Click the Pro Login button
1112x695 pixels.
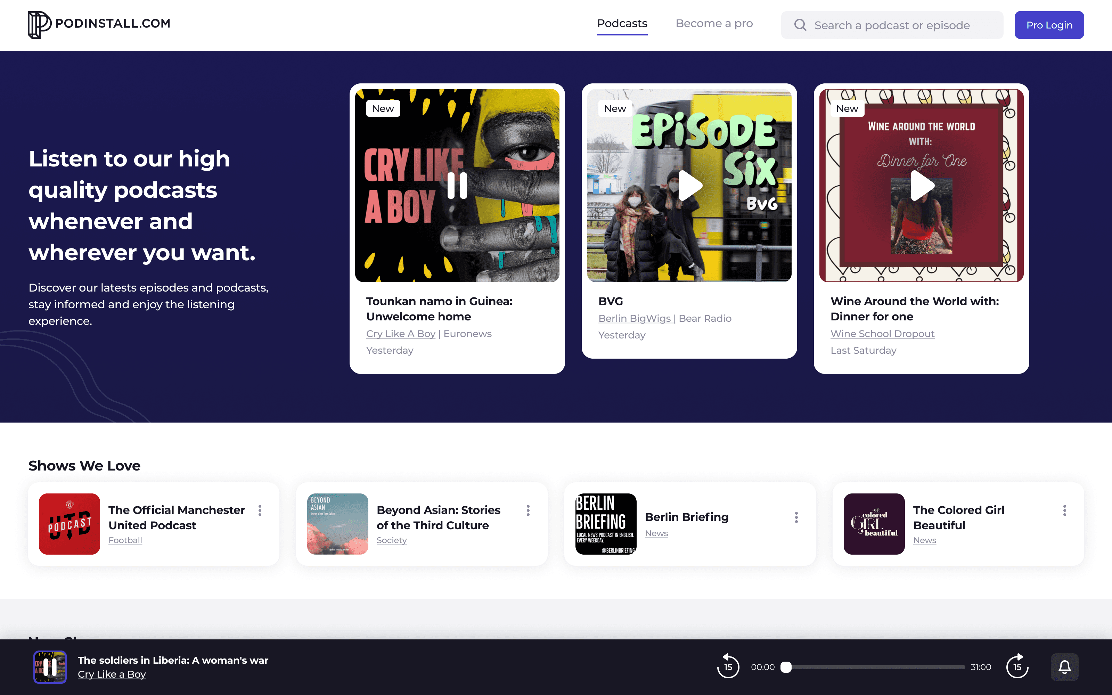tap(1049, 25)
